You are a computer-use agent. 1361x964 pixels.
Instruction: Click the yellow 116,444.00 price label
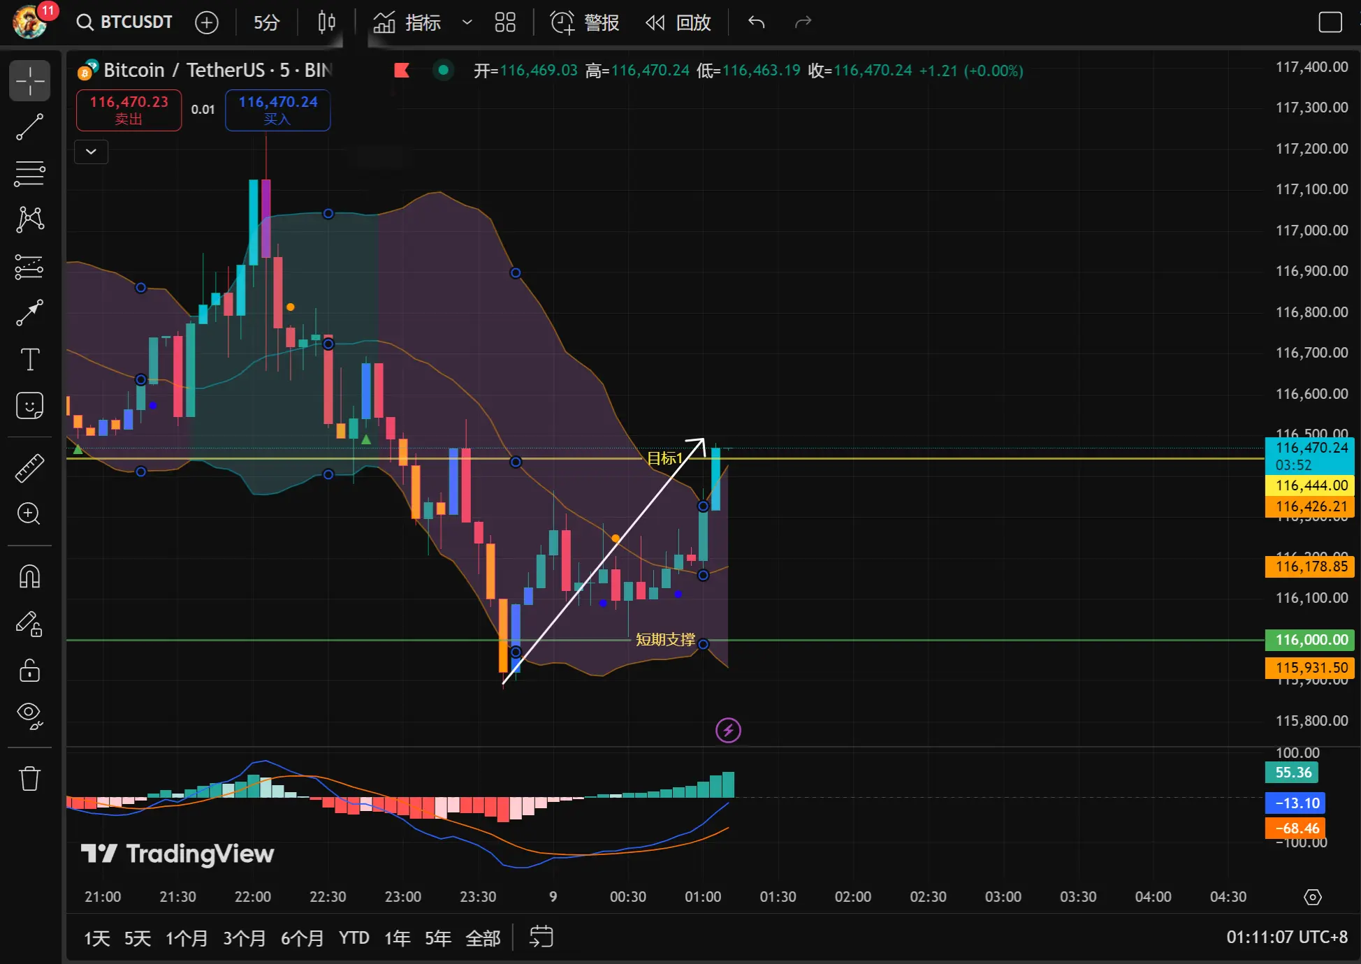point(1310,485)
